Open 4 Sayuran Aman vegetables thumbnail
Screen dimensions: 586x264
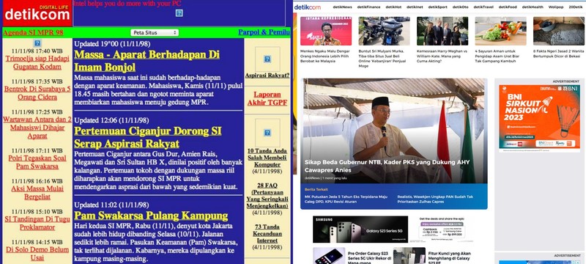[x=501, y=31]
